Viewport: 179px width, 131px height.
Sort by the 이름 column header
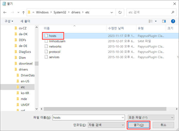pos(47,28)
